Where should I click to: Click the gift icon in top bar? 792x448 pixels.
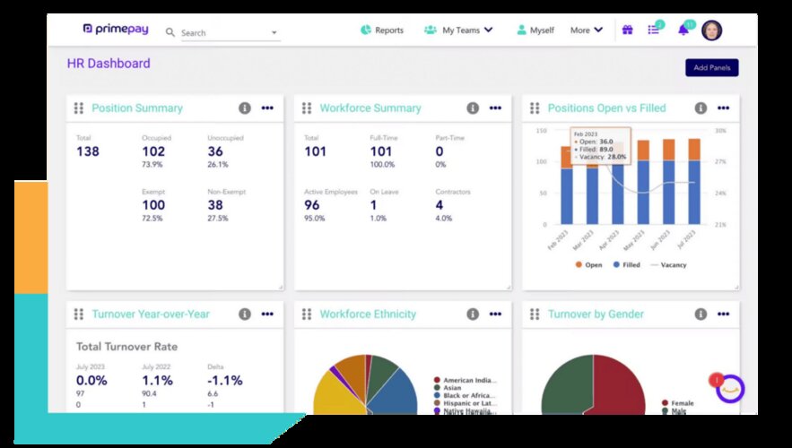click(x=627, y=30)
